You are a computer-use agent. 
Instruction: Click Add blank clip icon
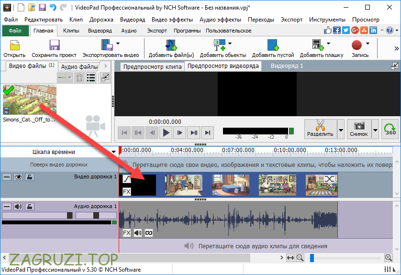(273, 45)
